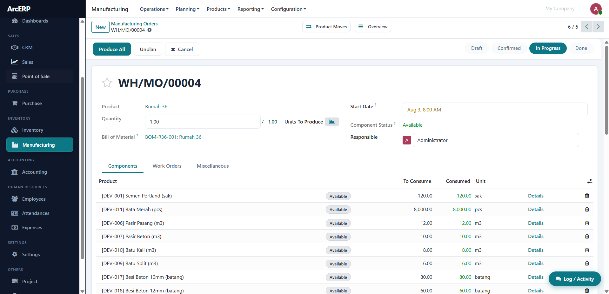Delete the Pasir Beton component row
Image resolution: width=609 pixels, height=294 pixels.
[587, 237]
